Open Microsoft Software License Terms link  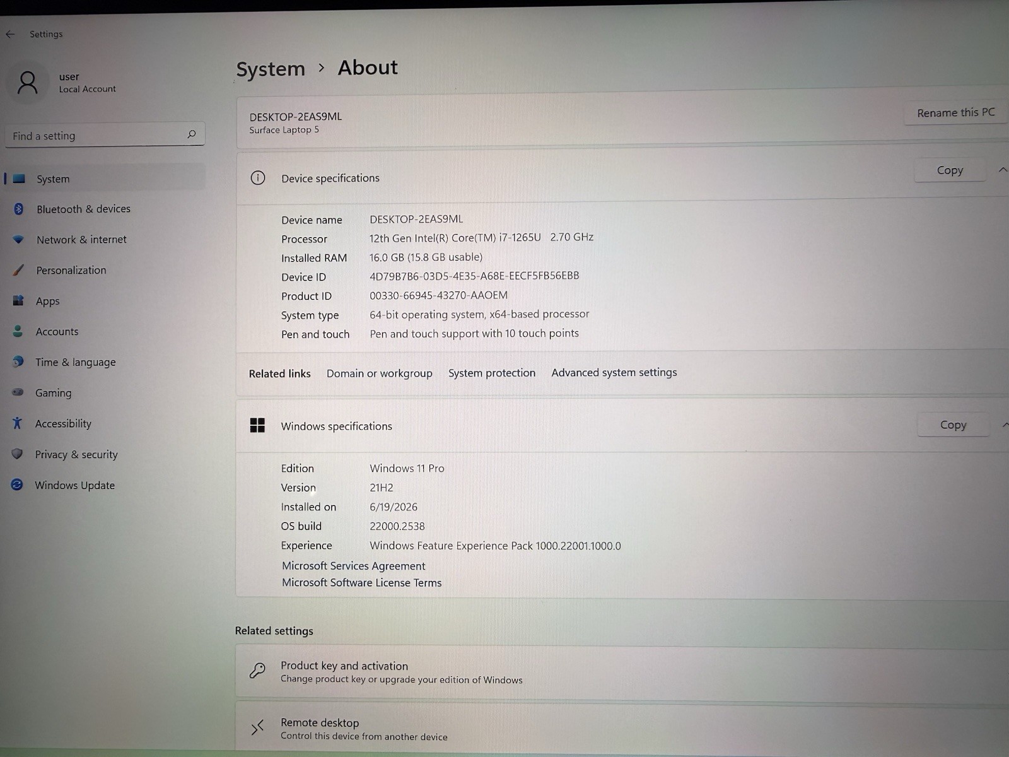(361, 583)
